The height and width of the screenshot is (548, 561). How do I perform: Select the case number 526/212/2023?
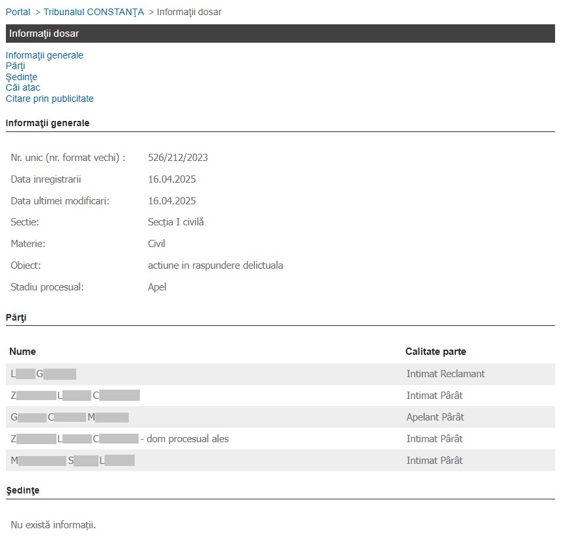(178, 158)
